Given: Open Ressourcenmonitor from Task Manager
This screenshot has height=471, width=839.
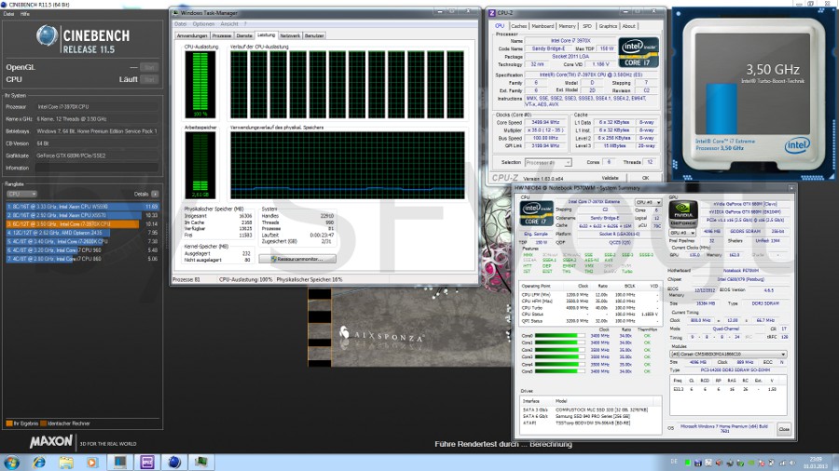Looking at the screenshot, I should click(297, 259).
